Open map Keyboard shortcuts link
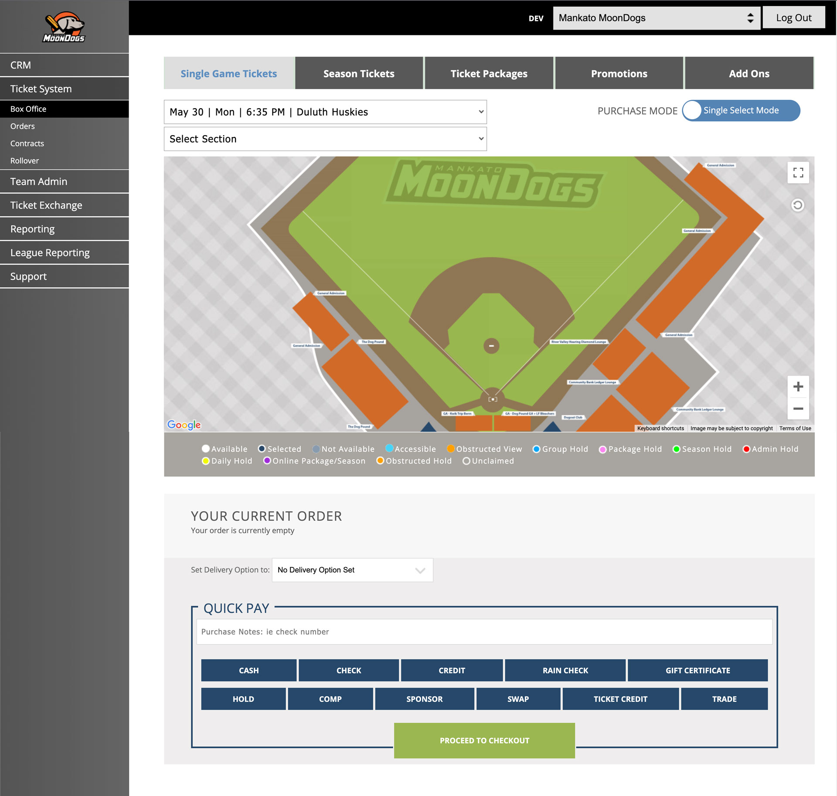 coord(660,428)
